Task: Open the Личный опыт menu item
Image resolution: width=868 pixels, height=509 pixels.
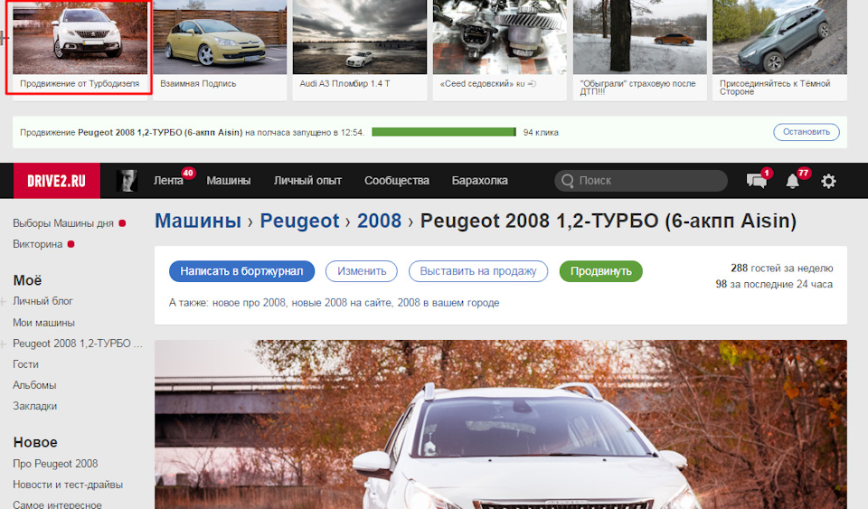Action: [x=307, y=180]
